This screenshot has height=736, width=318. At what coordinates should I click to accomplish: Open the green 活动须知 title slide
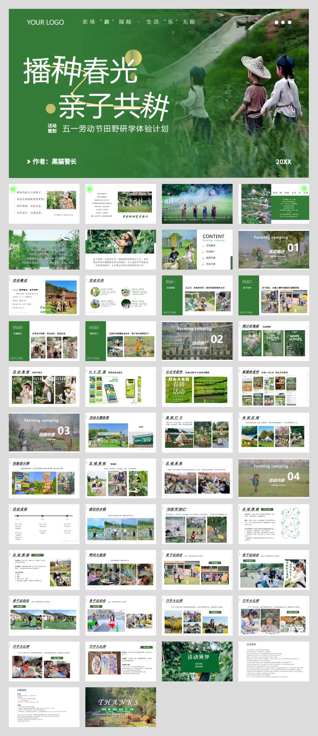tap(197, 661)
